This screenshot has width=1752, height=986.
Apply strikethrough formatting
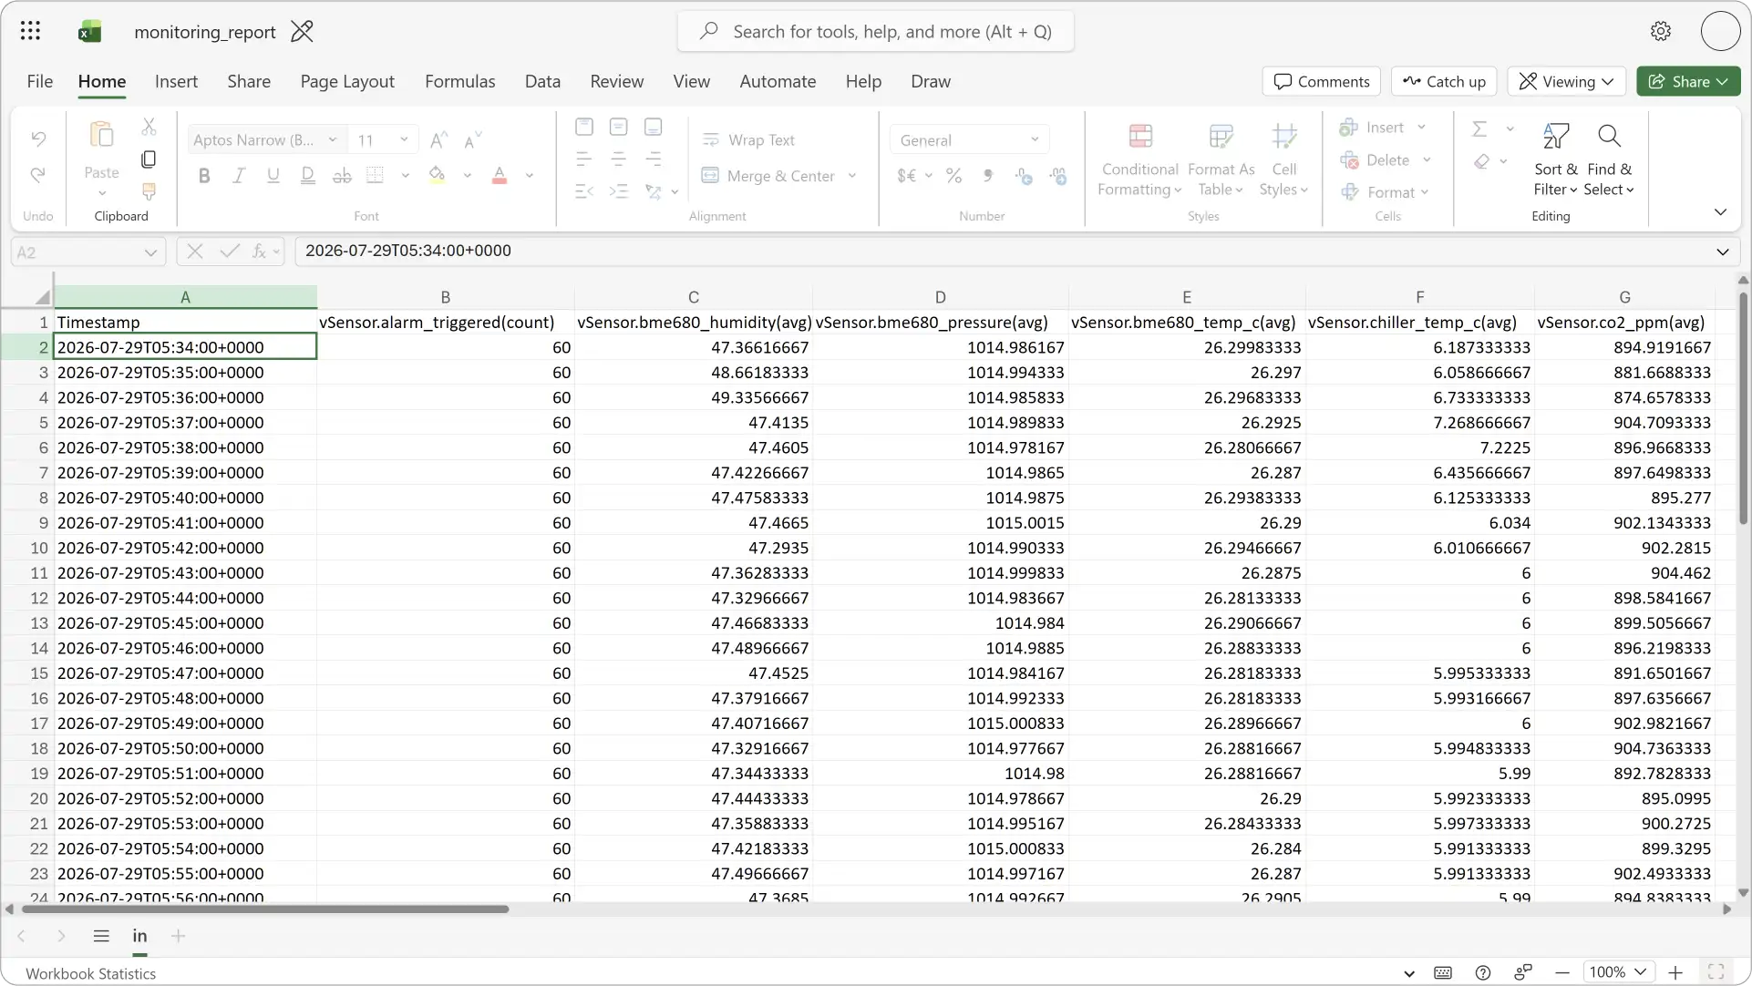tap(342, 176)
